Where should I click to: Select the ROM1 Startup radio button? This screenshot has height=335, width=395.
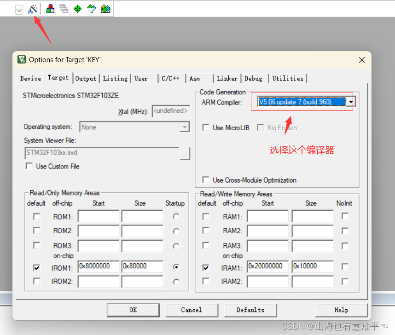176,216
